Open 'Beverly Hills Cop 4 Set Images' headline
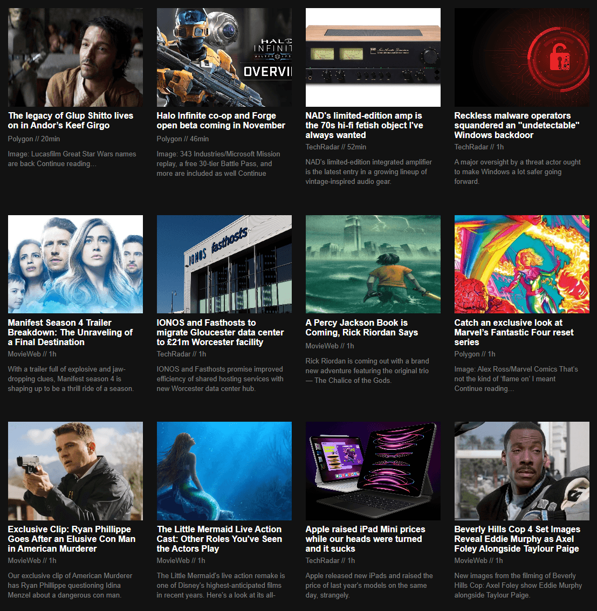Screen dimensions: 597x611 (517, 539)
